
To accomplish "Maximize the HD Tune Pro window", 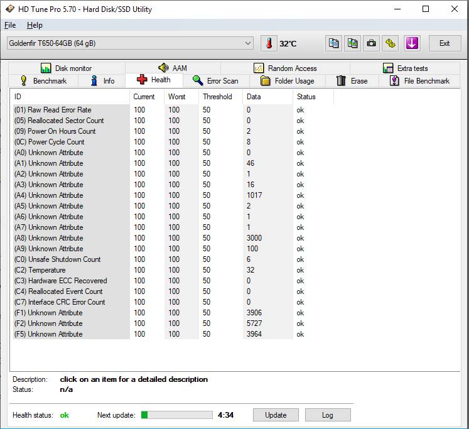I will (x=426, y=9).
